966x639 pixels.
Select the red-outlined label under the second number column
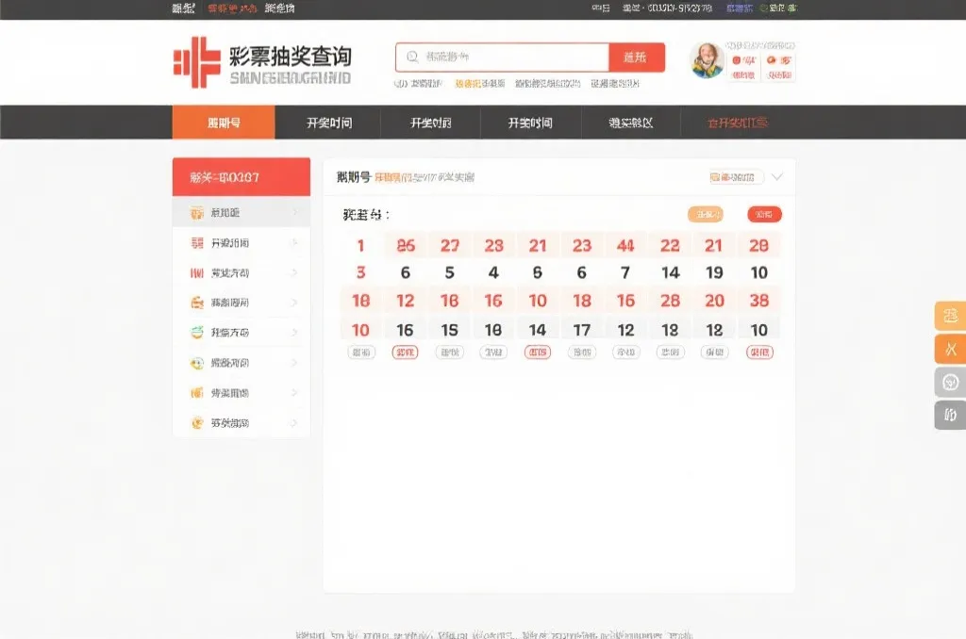coord(406,351)
